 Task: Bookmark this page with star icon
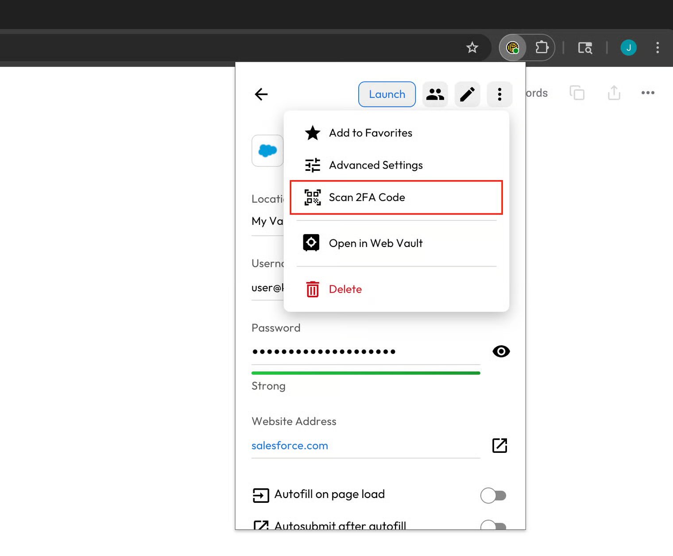click(x=472, y=47)
